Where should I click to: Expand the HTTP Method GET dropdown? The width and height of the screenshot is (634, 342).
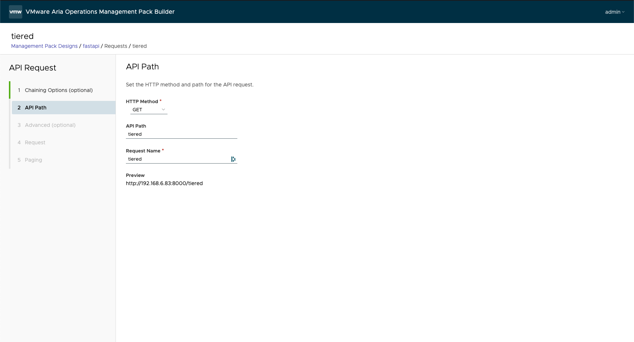point(149,110)
